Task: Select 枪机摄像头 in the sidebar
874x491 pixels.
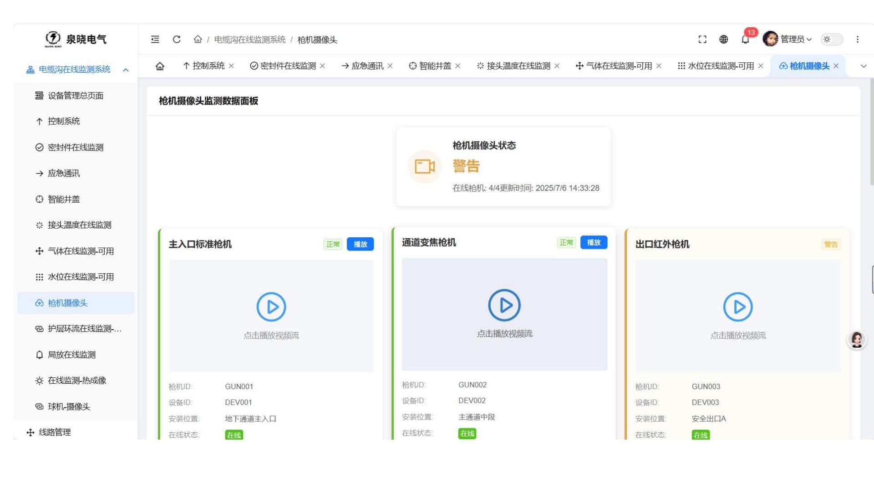Action: [x=76, y=303]
